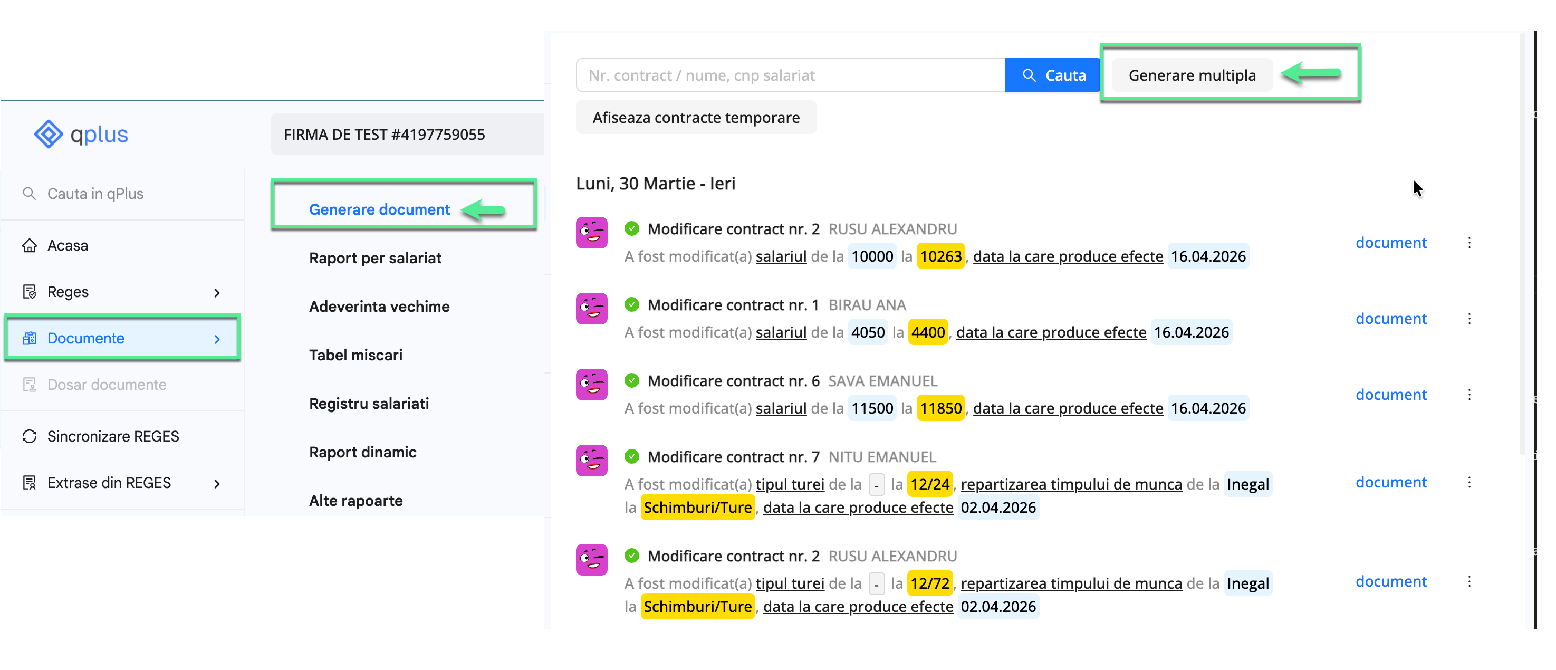This screenshot has height=670, width=1556.
Task: Click the Documente sidebar icon
Action: pos(30,338)
